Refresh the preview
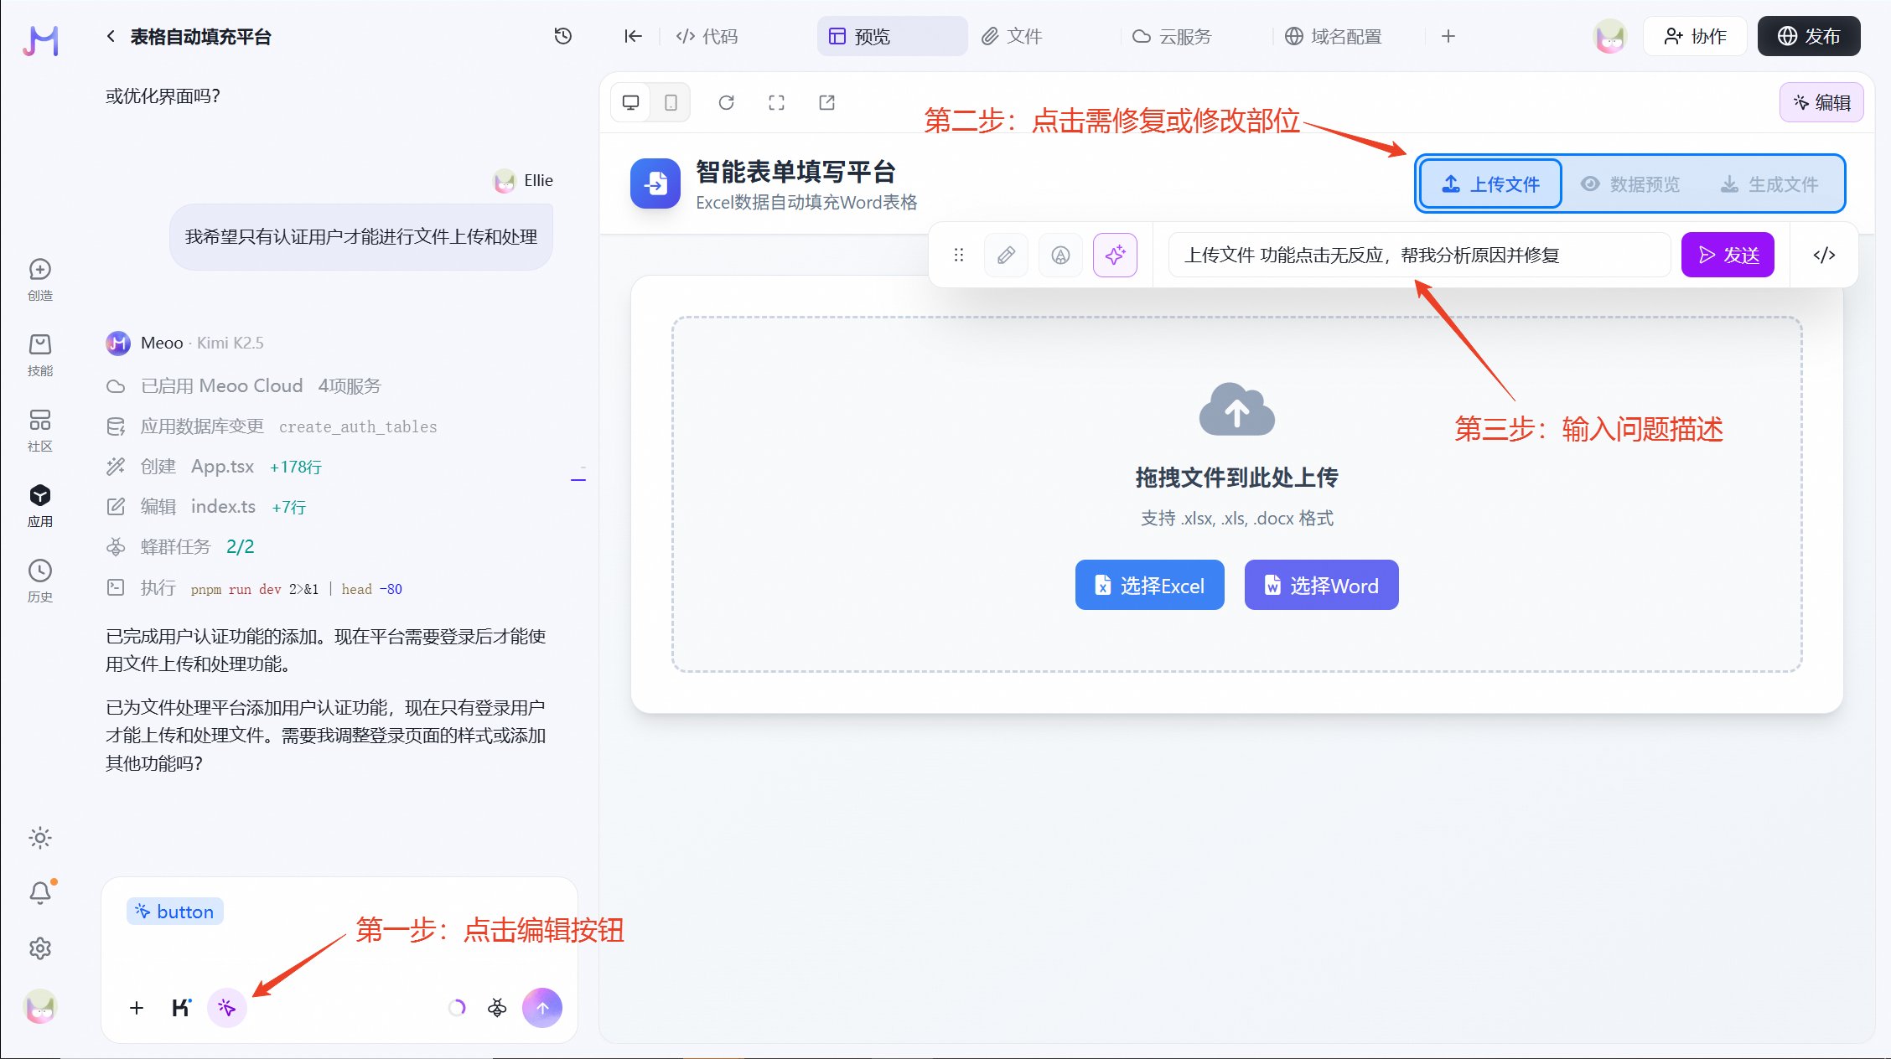 (x=727, y=102)
